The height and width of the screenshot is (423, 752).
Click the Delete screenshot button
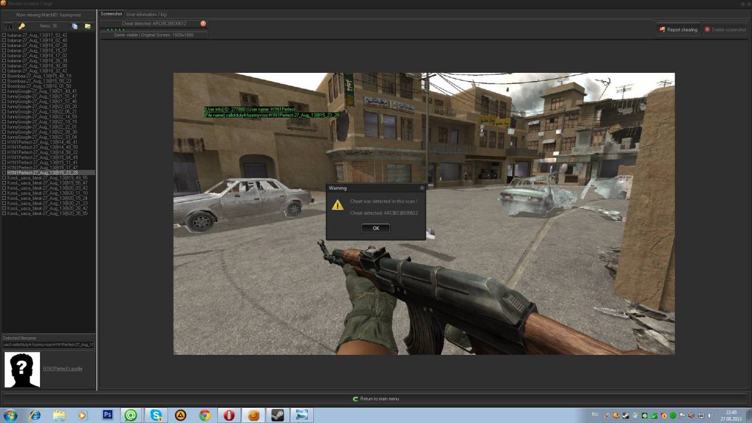coord(725,29)
